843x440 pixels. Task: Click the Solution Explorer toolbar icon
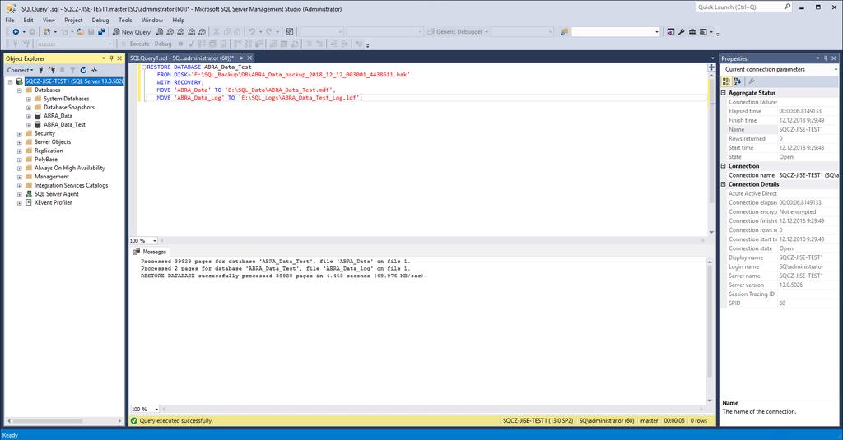(x=670, y=32)
